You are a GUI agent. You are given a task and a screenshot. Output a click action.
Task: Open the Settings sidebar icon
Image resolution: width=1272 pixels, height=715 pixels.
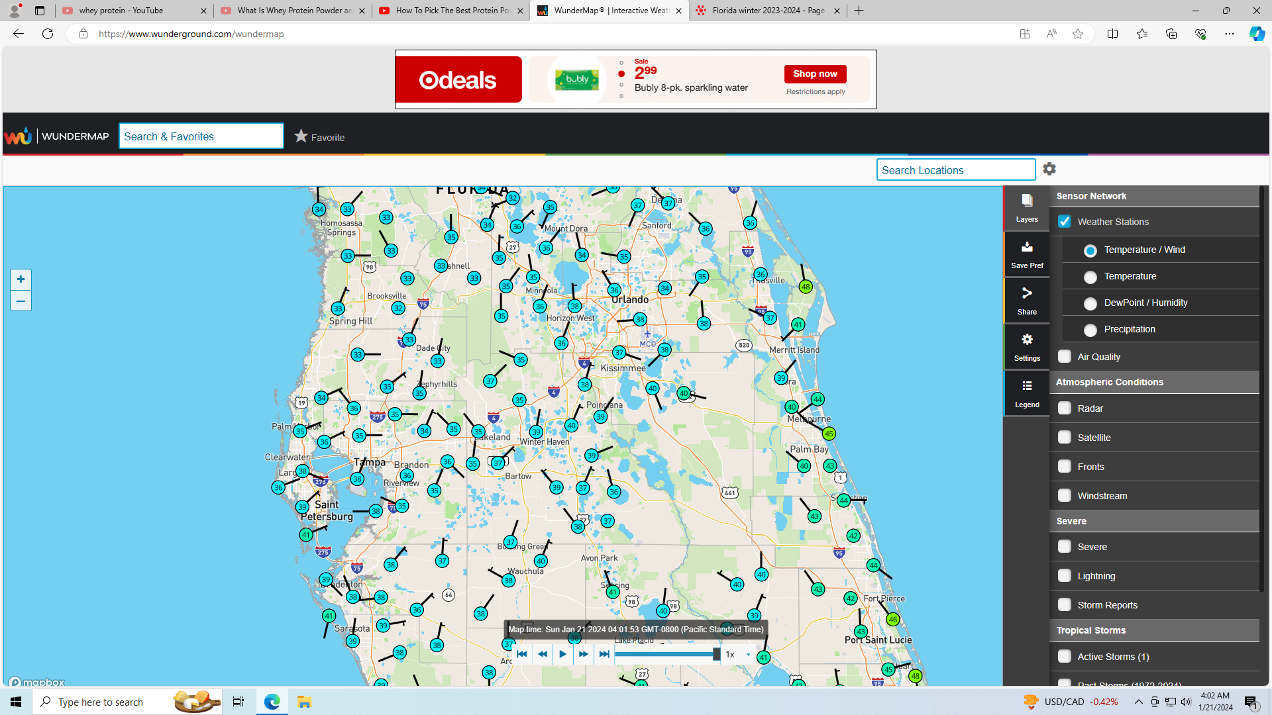point(1027,346)
